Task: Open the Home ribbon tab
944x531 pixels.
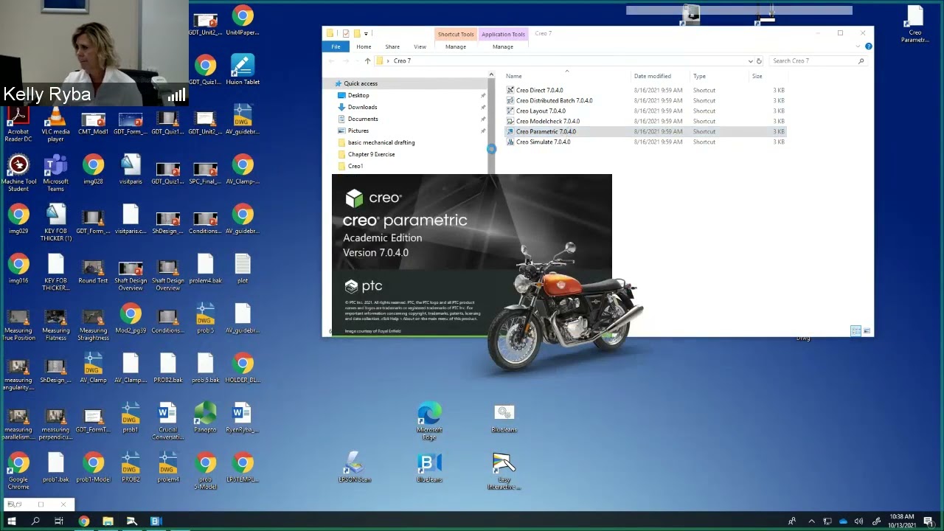Action: [x=364, y=46]
